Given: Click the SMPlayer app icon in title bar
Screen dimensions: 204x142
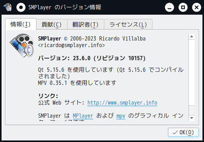Looking at the screenshot, I should coord(7,7).
